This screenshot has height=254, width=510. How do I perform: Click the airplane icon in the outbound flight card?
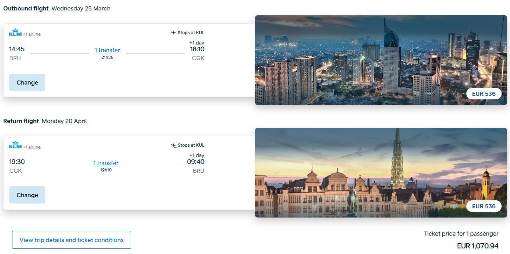[174, 33]
